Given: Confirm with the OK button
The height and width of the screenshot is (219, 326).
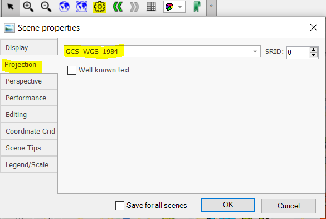Looking at the screenshot, I should click(228, 205).
